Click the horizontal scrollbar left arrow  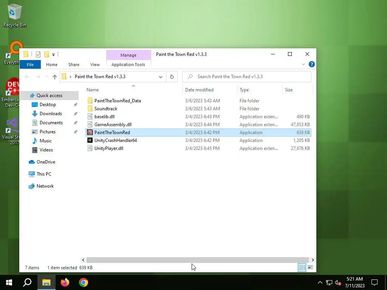point(83,260)
